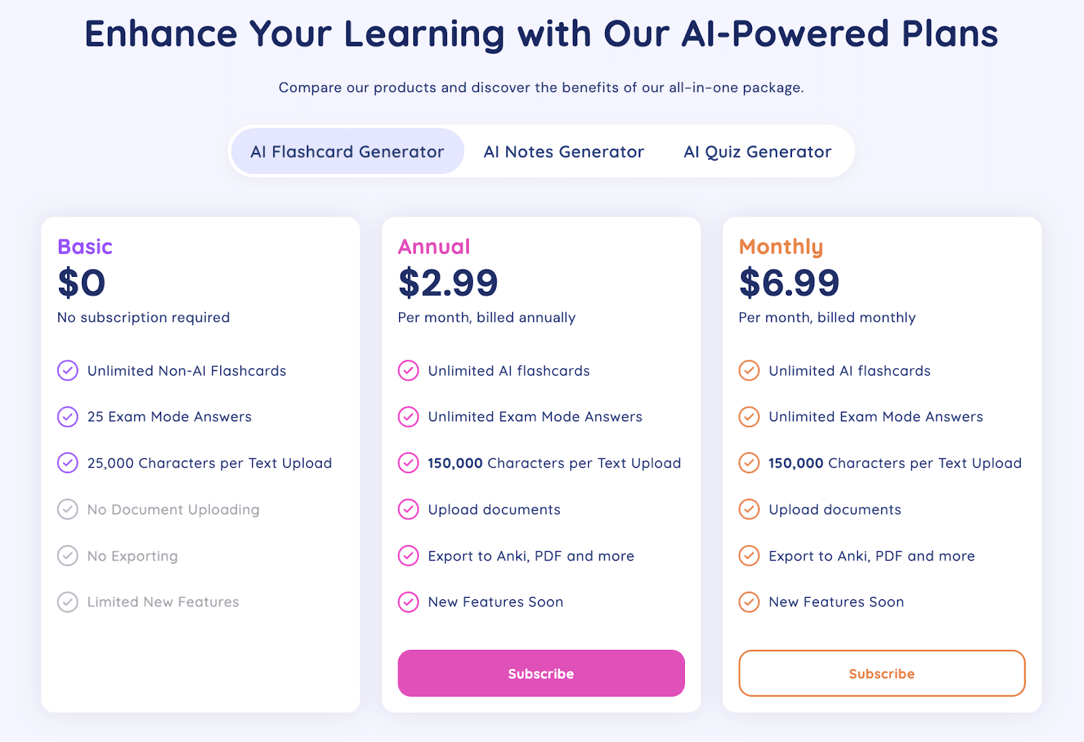Image resolution: width=1084 pixels, height=742 pixels.
Task: Click checkmark icon beside Unlimited Non-AI Flashcards
Action: click(x=68, y=371)
